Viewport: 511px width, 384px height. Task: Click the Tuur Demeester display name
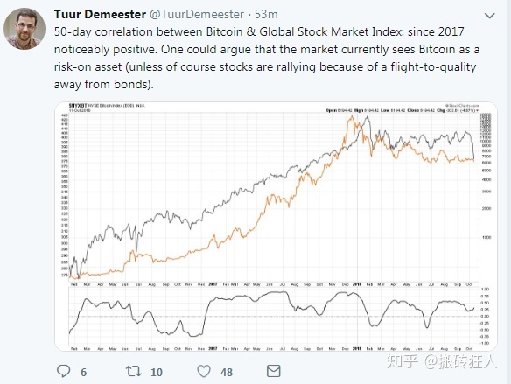point(100,14)
